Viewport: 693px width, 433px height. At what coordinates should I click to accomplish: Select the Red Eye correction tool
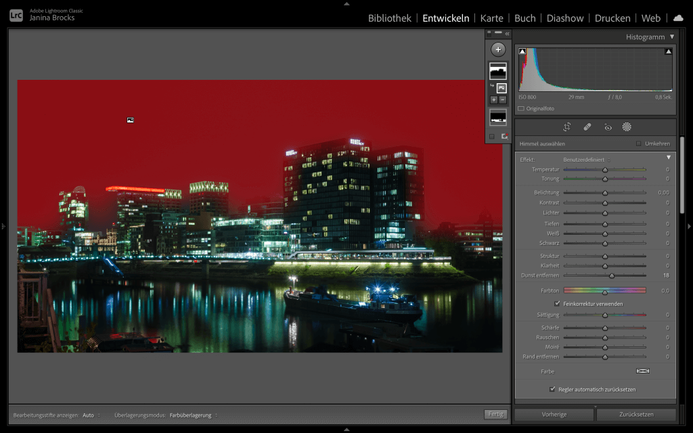(x=608, y=127)
